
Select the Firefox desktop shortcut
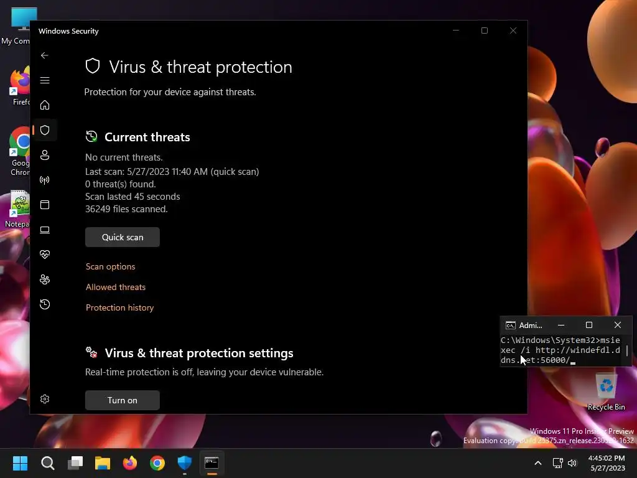click(x=19, y=87)
